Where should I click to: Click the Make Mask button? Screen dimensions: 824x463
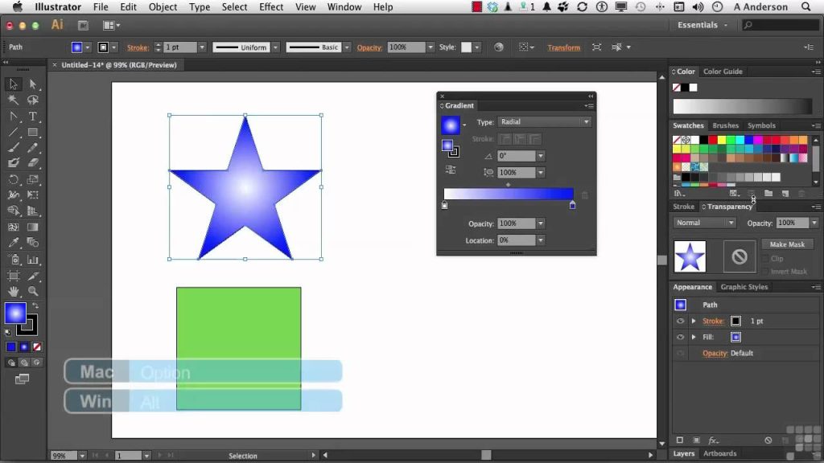[x=787, y=244]
